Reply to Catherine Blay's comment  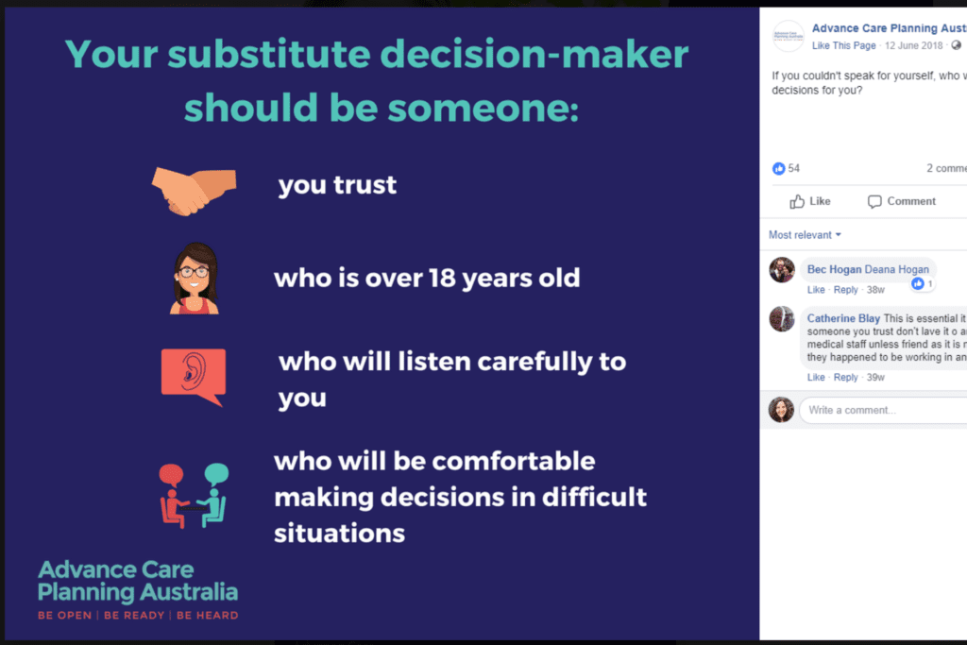(x=845, y=378)
